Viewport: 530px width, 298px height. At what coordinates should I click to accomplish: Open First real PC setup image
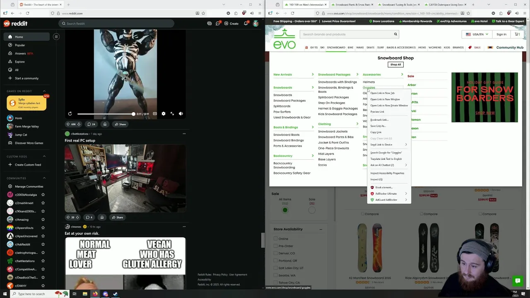point(125,178)
